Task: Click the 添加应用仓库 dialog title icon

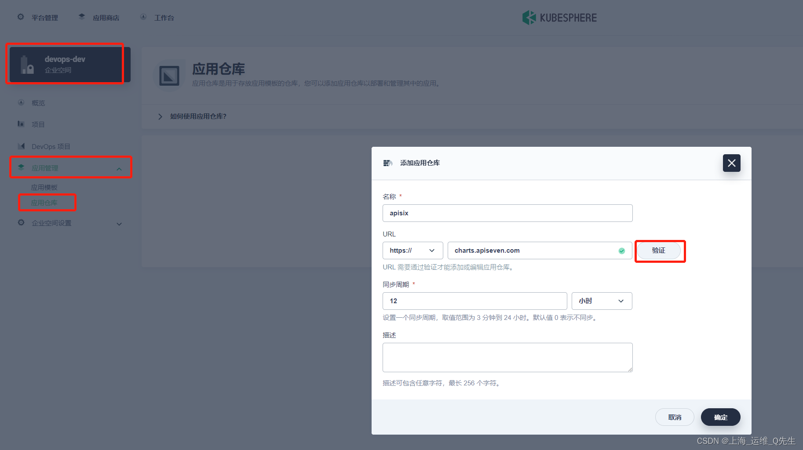Action: pos(387,163)
